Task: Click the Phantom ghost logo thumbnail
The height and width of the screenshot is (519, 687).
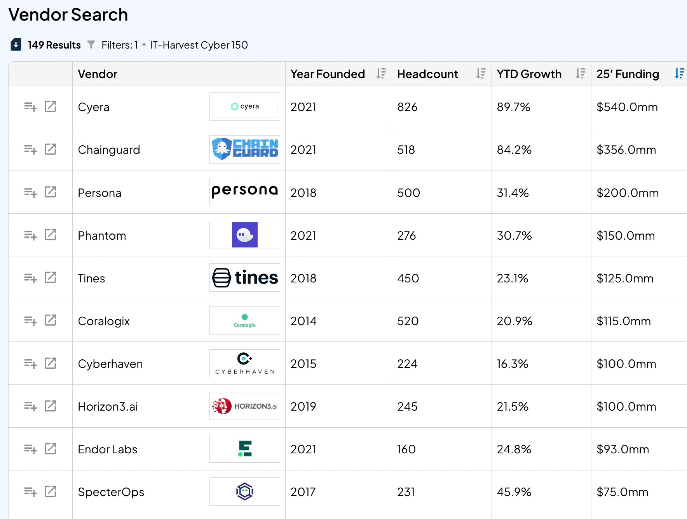Action: point(245,235)
